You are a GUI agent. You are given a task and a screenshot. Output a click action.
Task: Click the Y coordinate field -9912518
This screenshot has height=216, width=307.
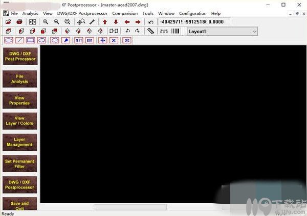(195, 21)
